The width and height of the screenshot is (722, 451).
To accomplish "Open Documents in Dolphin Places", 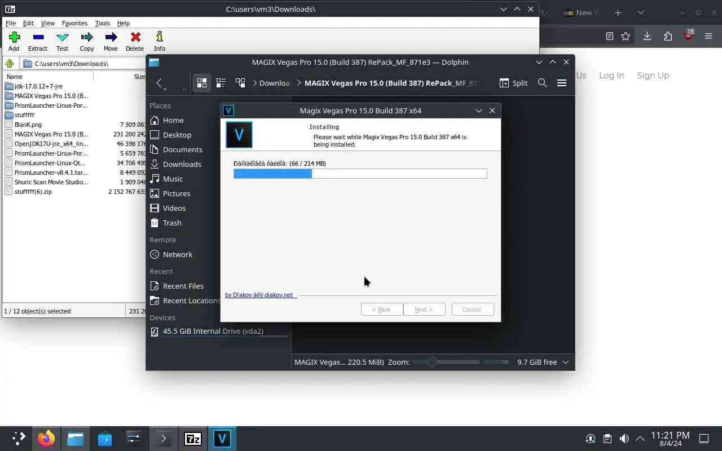I will [183, 149].
